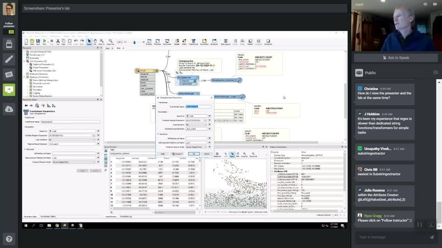Add an Annotation using the toolbar icon

(x=204, y=41)
